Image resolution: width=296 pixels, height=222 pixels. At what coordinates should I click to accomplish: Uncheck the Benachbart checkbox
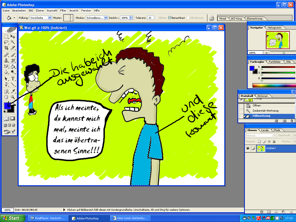point(170,18)
